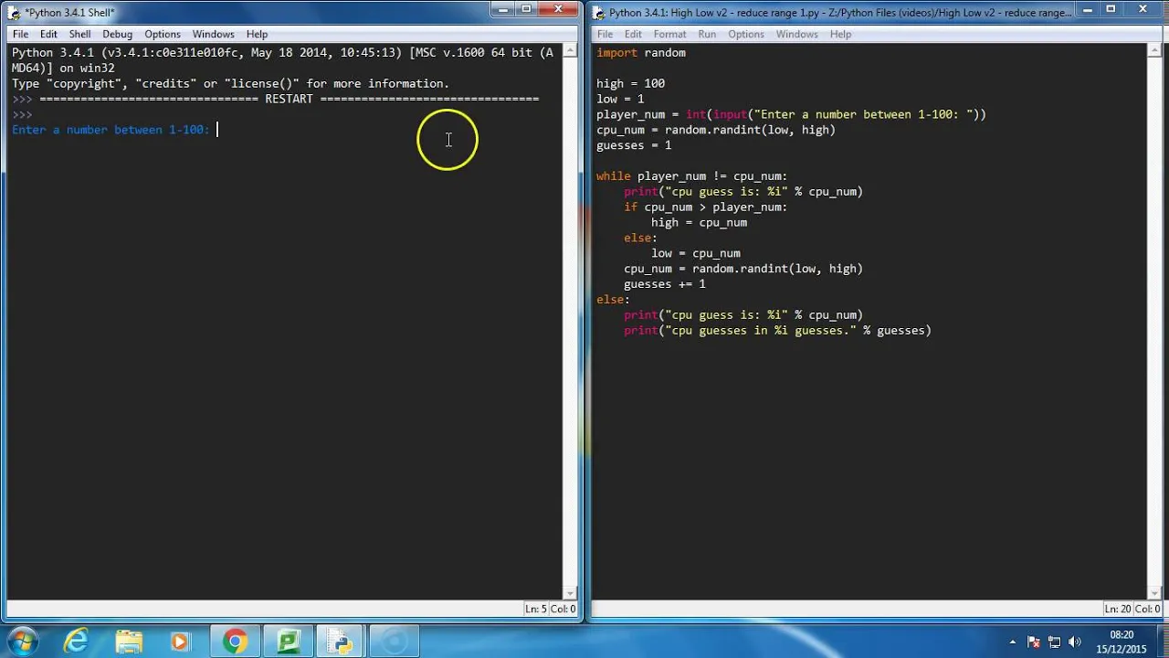Click "guesses = 1" line in editor
1169x658 pixels.
coord(634,145)
